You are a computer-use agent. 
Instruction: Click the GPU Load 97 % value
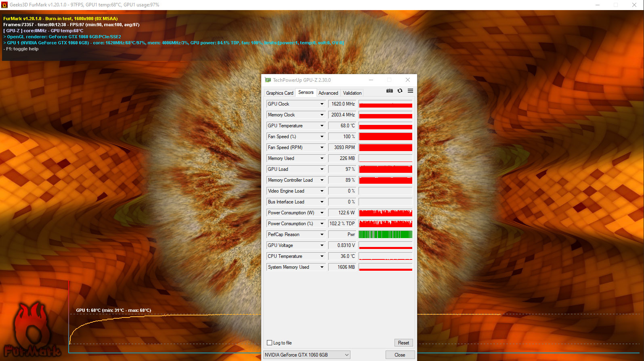click(342, 169)
